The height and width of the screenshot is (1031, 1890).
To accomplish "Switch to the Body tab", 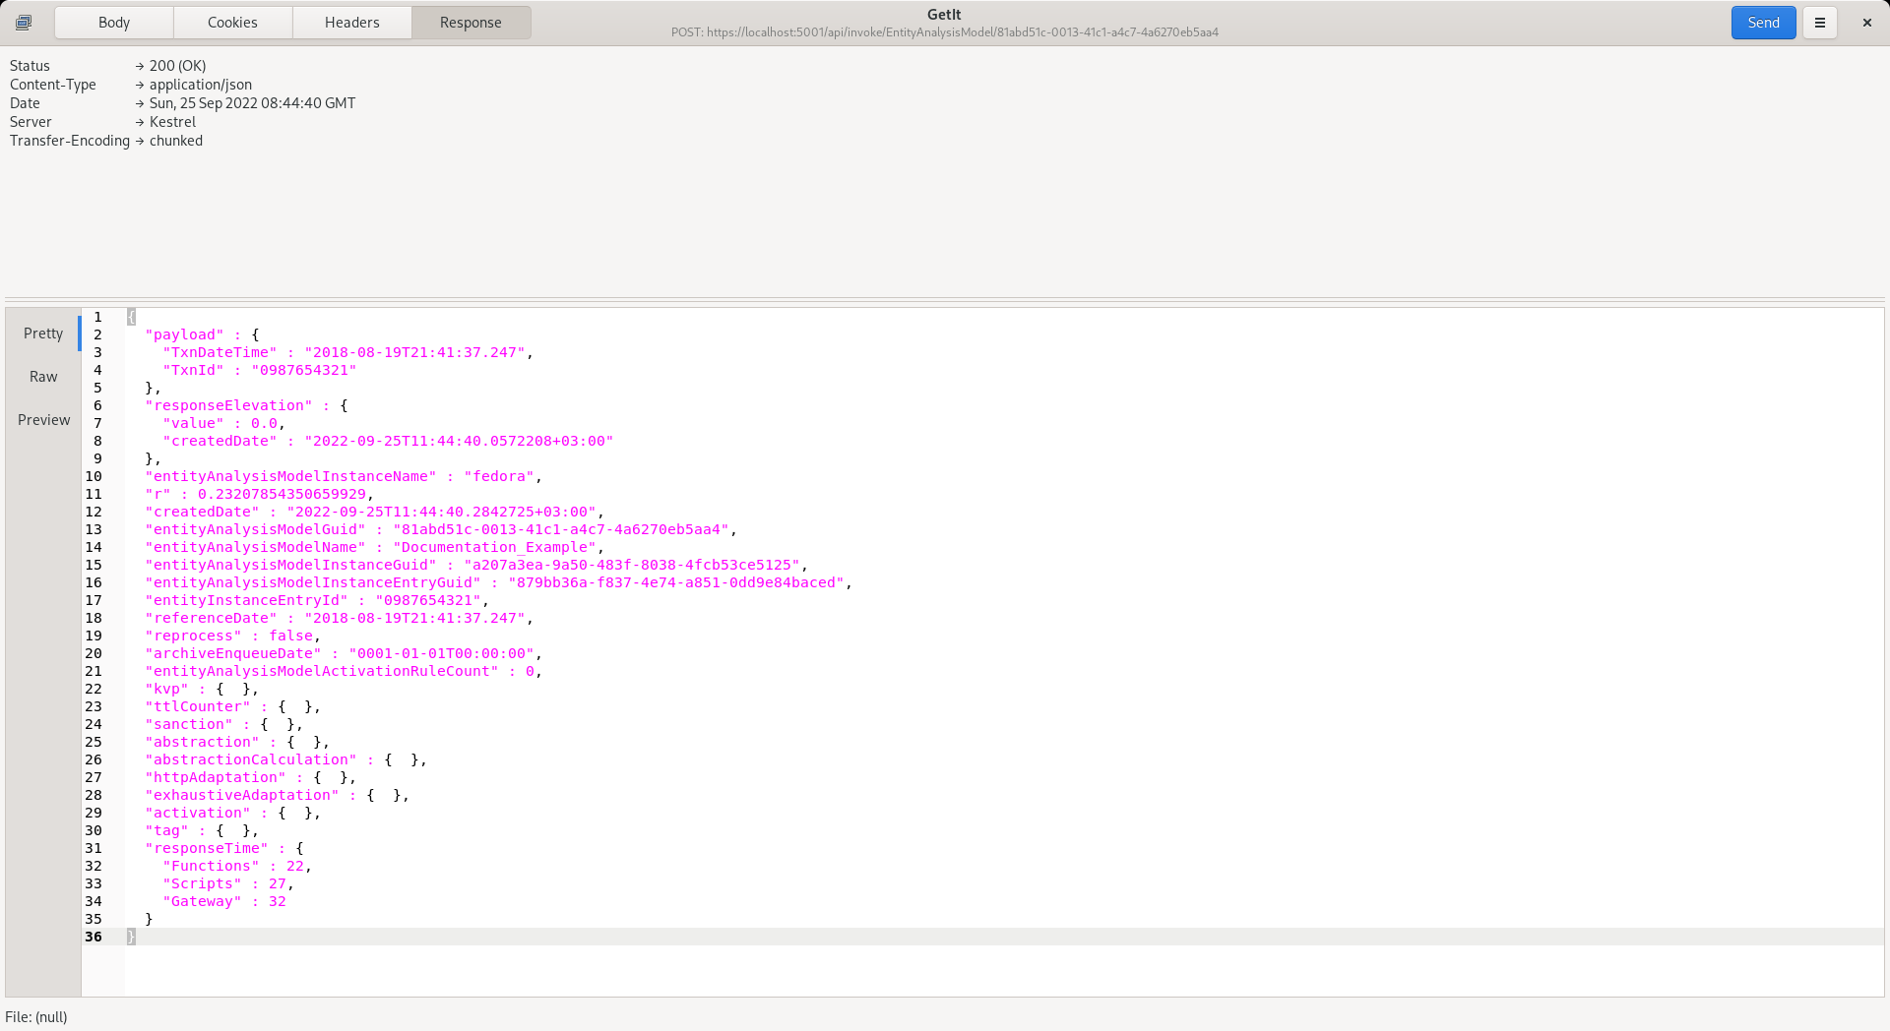I will coord(114,23).
